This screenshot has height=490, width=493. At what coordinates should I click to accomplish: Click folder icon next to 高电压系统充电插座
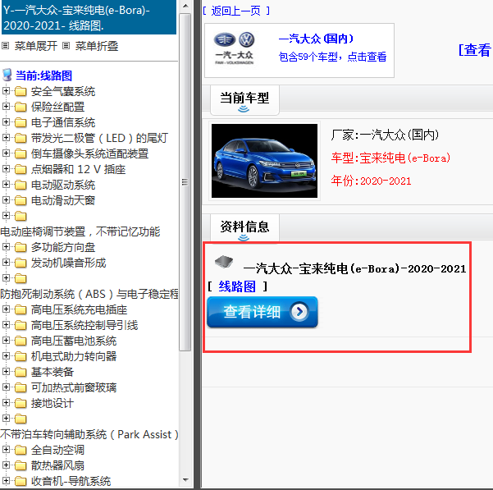tap(21, 309)
